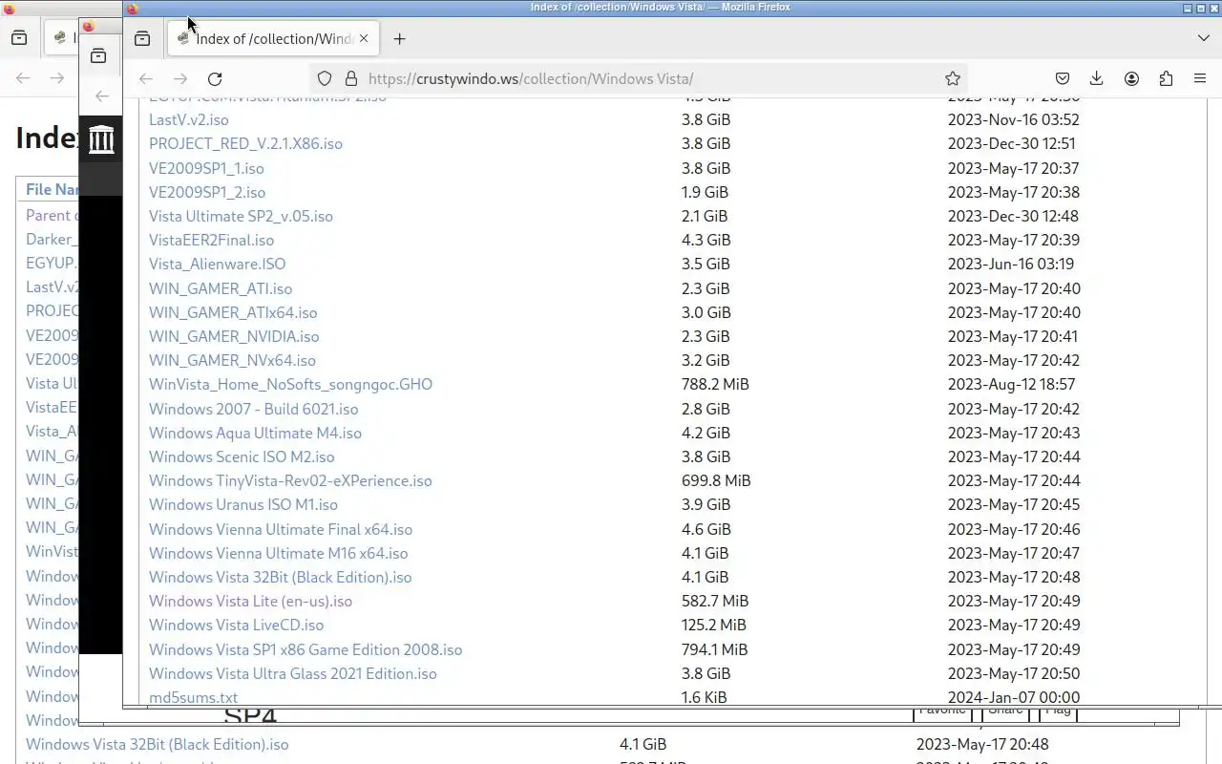
Task: Bookmark this page with the star icon
Action: click(952, 78)
